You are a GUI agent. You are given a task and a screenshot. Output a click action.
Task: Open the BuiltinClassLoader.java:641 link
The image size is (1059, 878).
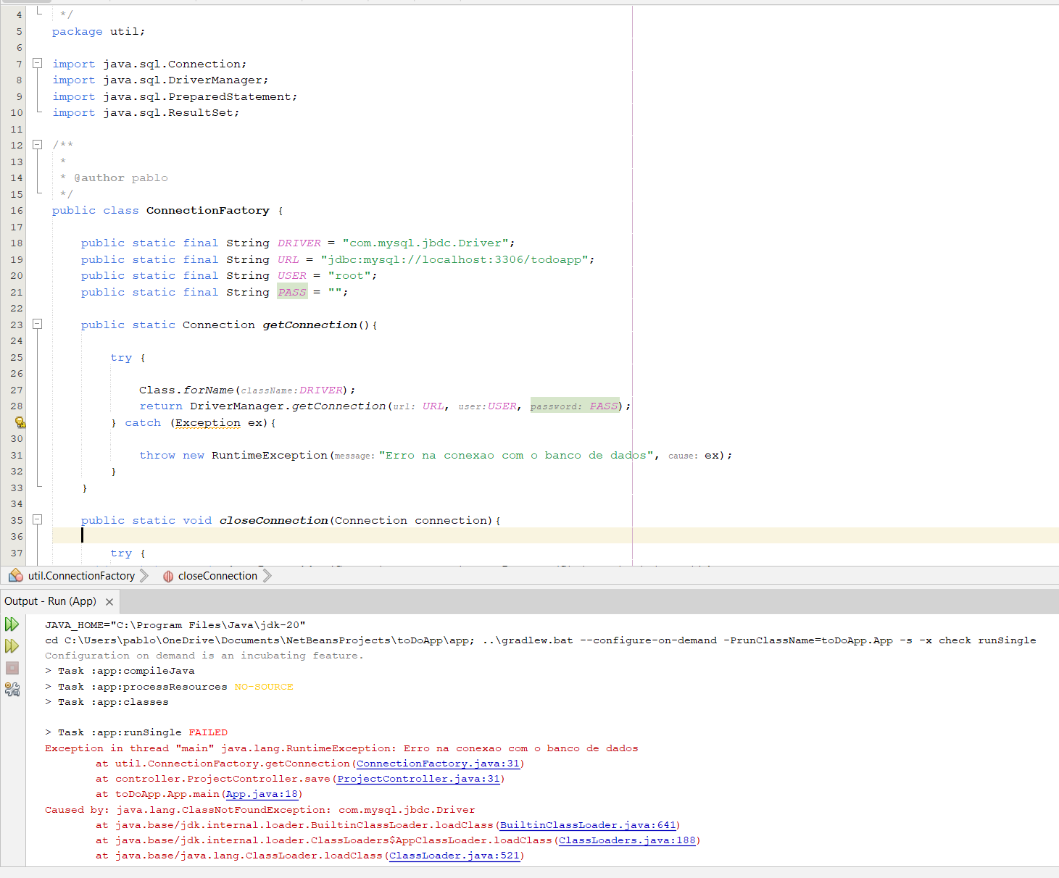tap(588, 825)
